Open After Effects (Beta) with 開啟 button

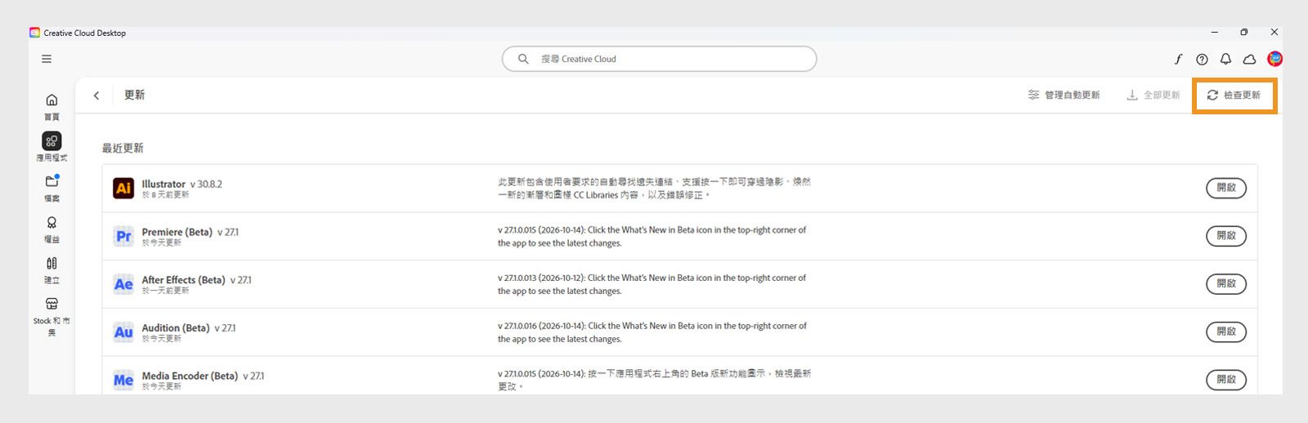(x=1226, y=284)
